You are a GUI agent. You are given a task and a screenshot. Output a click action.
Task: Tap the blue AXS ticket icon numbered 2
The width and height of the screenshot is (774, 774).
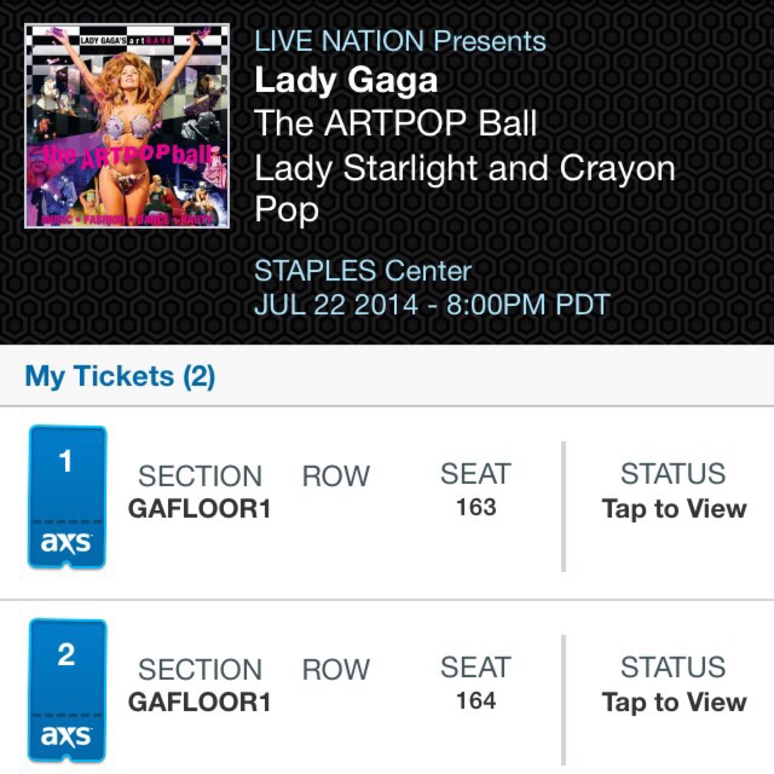[x=67, y=691]
